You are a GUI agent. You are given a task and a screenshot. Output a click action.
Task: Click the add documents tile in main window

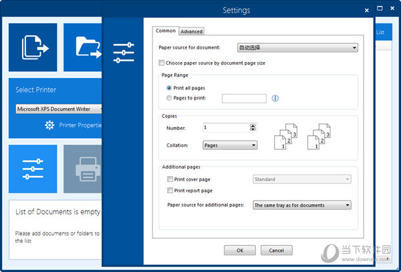coord(33,47)
